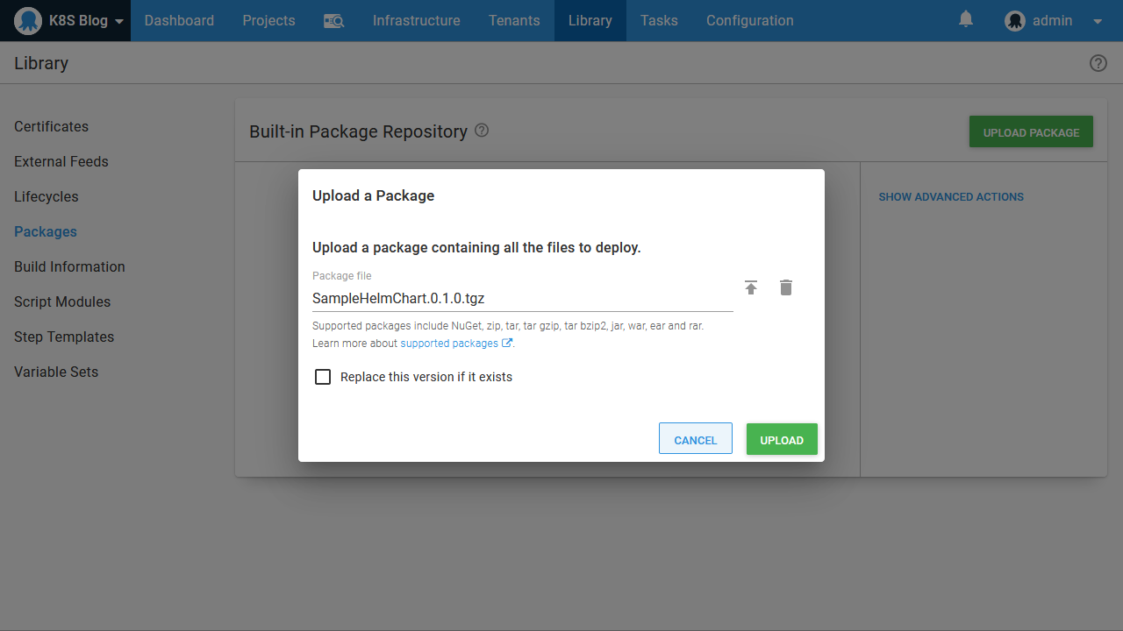1123x631 pixels.
Task: Open help for Built-in Package Repository
Action: pyautogui.click(x=482, y=131)
